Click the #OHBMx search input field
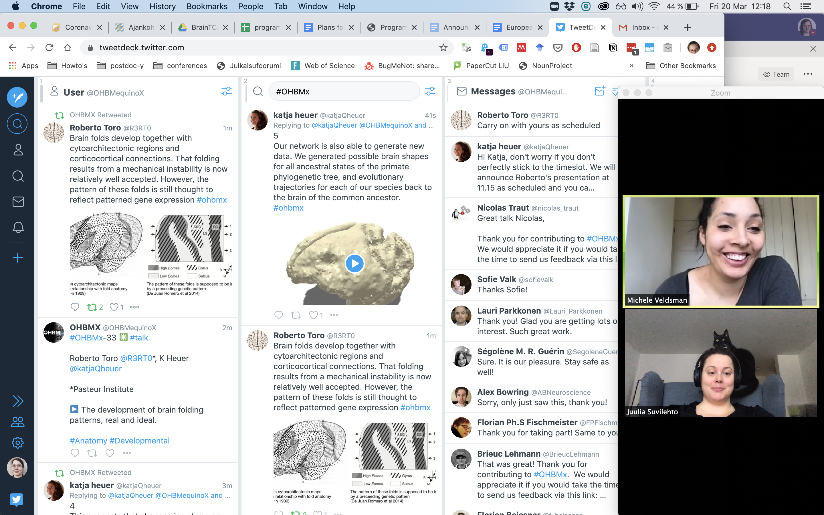Viewport: 824px width, 515px height. 344,91
